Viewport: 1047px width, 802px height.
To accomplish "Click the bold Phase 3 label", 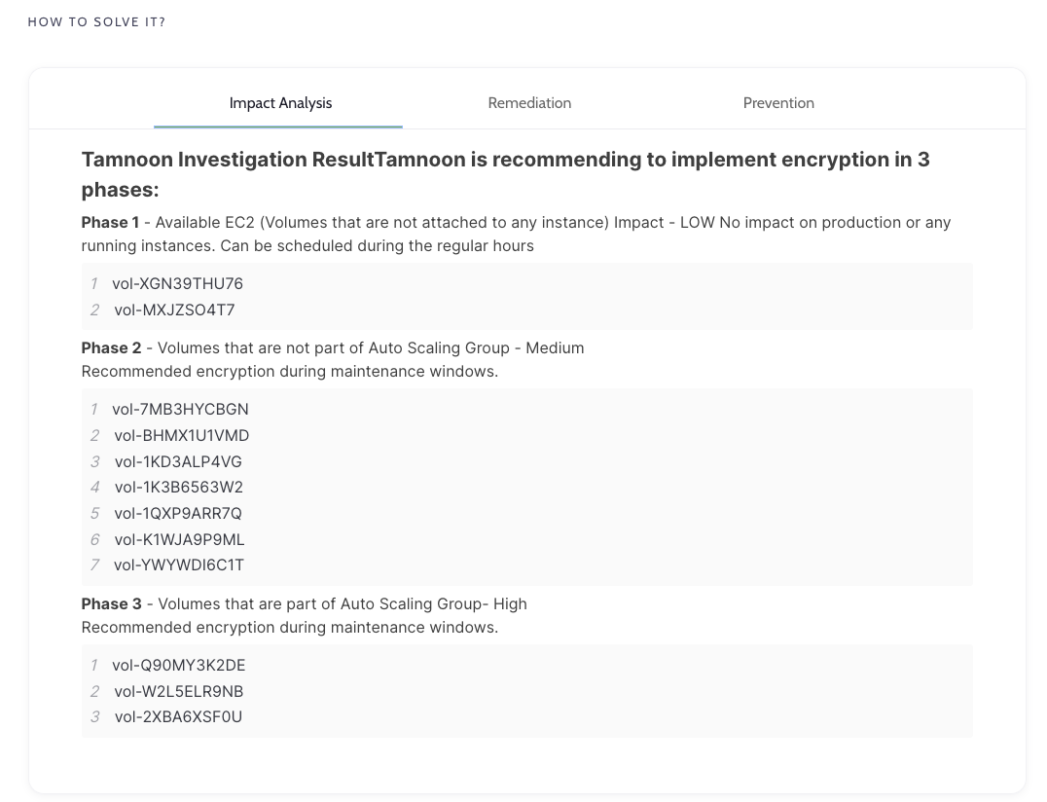I will tap(111, 604).
